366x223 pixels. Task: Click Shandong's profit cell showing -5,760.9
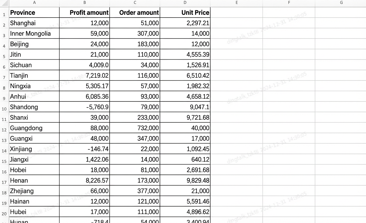click(85, 107)
